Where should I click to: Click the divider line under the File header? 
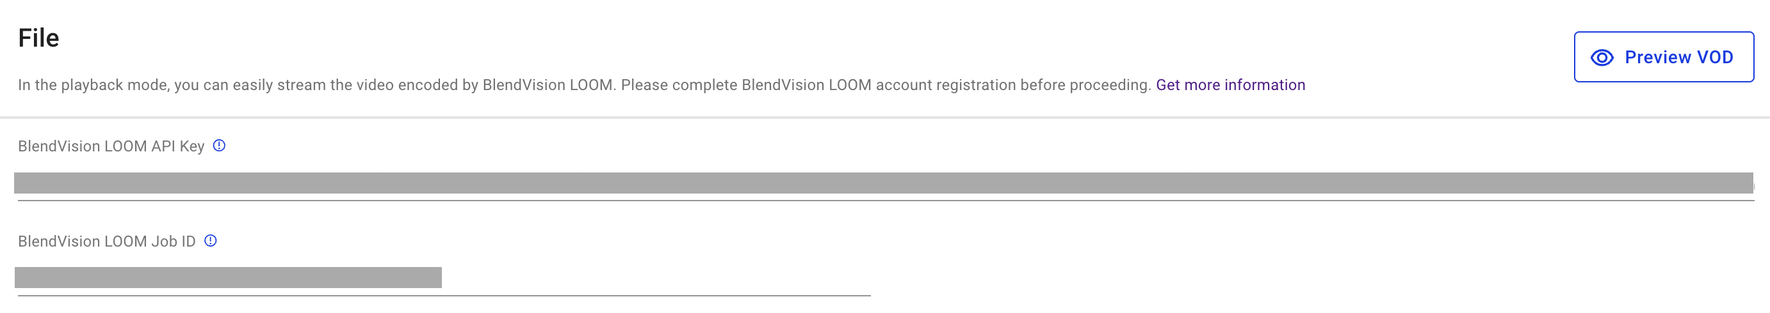[885, 117]
